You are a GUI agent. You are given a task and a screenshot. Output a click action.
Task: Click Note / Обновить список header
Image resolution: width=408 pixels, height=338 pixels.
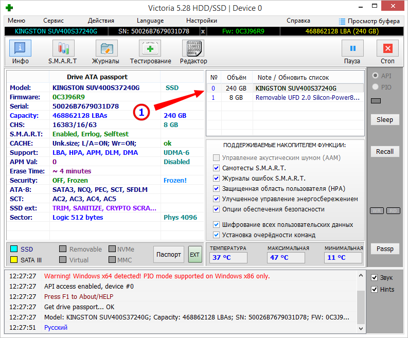coord(293,78)
